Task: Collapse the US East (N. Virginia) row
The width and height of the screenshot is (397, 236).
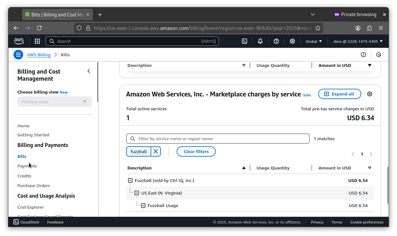Action: click(137, 193)
